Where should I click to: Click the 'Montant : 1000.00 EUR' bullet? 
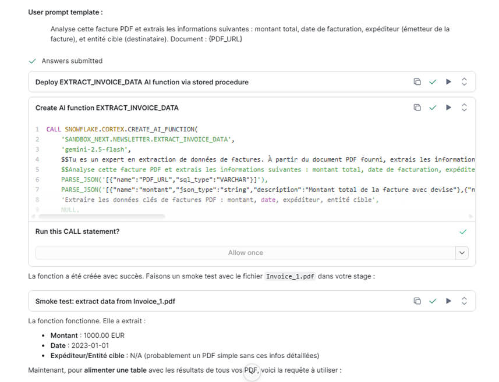87,335
